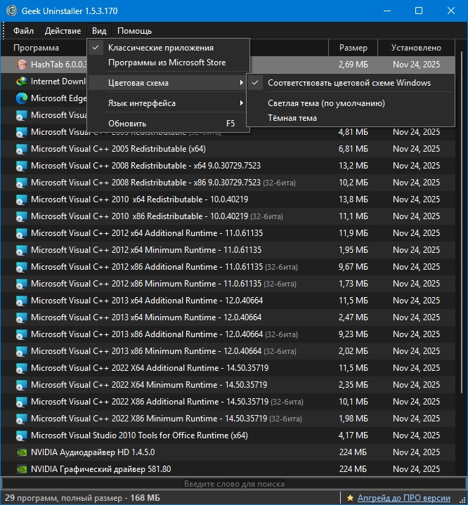Viewport: 468px width, 505px height.
Task: Enable Программы из Microsoft Store
Action: tap(167, 63)
